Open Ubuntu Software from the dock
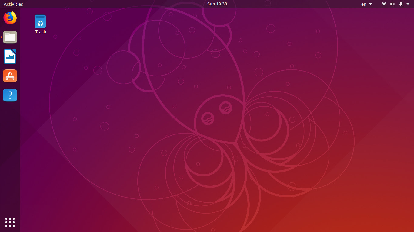This screenshot has width=414, height=232. pyautogui.click(x=10, y=76)
